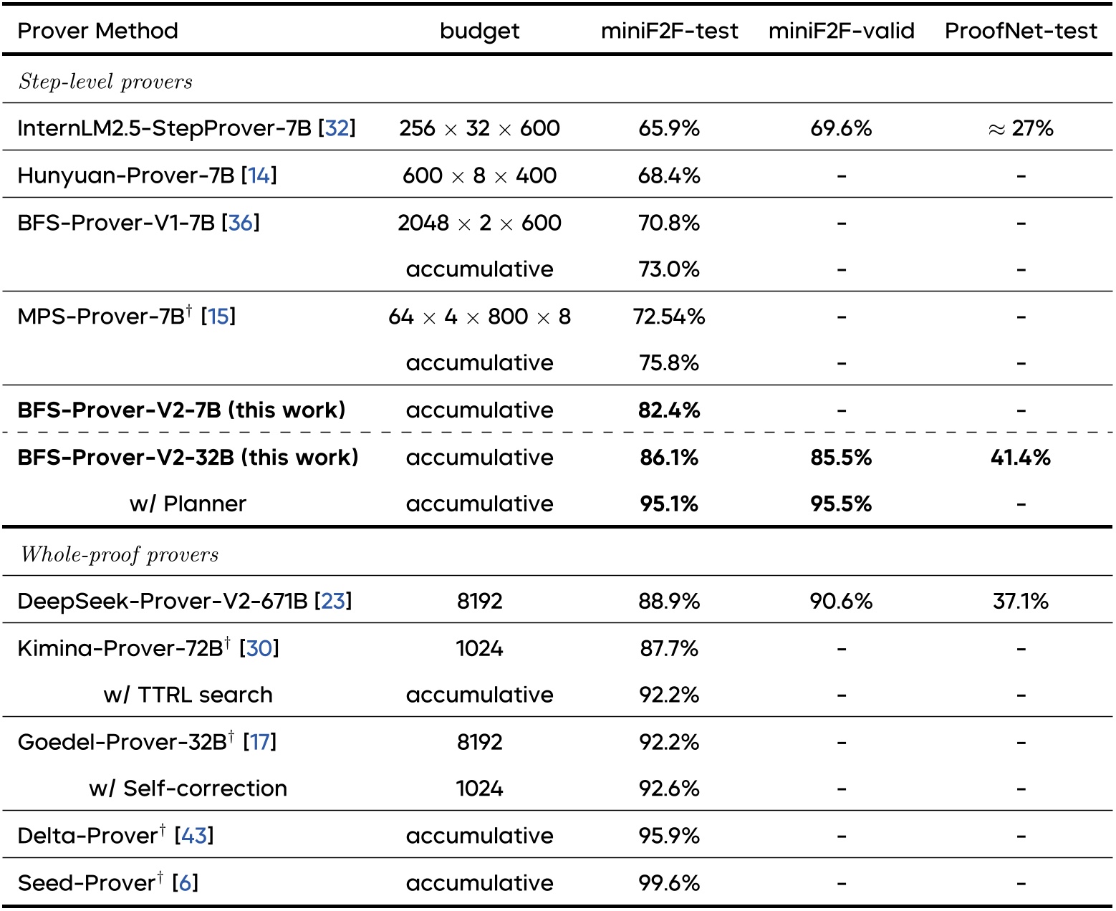Click citation 14 beside Hunyuan-Prover-7B
Screen dimensions: 1116x911
click(259, 175)
